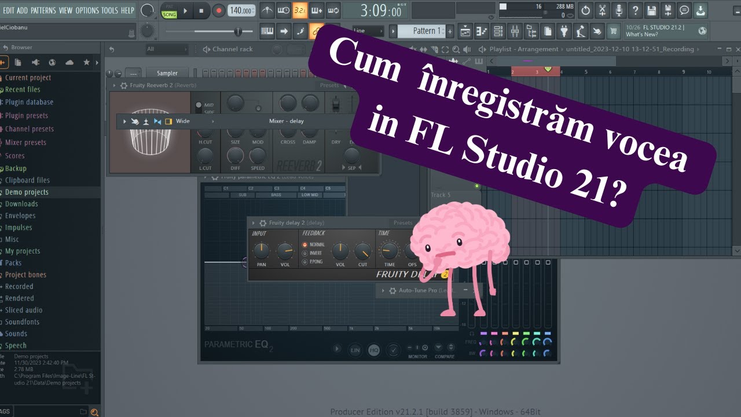Expand the Fruity delay 2 plugin options arrow

tap(253, 223)
